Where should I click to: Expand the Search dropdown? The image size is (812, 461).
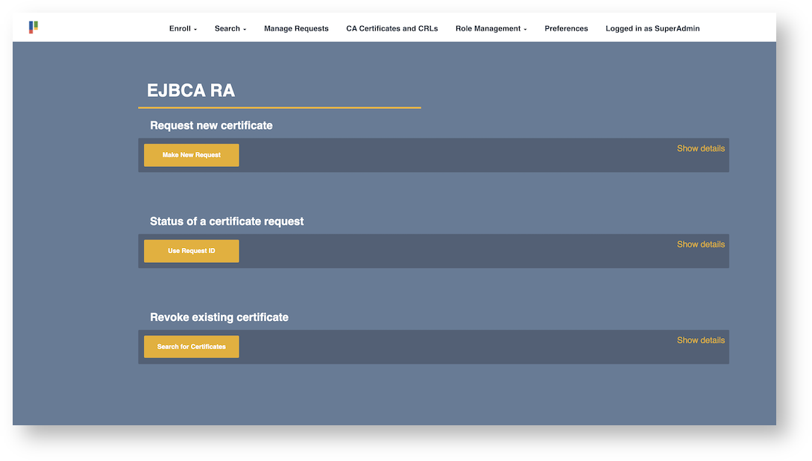[227, 28]
